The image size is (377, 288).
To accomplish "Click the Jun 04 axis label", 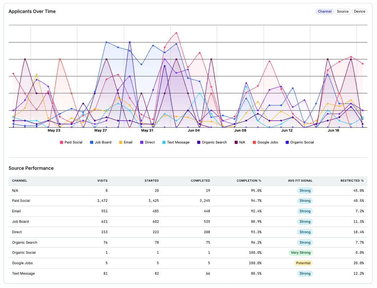I will click(194, 130).
